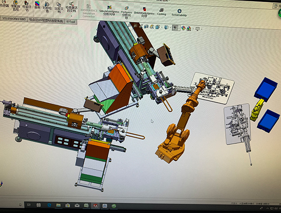Click the Curvature (曲率) button
281x213 pixels.
[38, 6]
